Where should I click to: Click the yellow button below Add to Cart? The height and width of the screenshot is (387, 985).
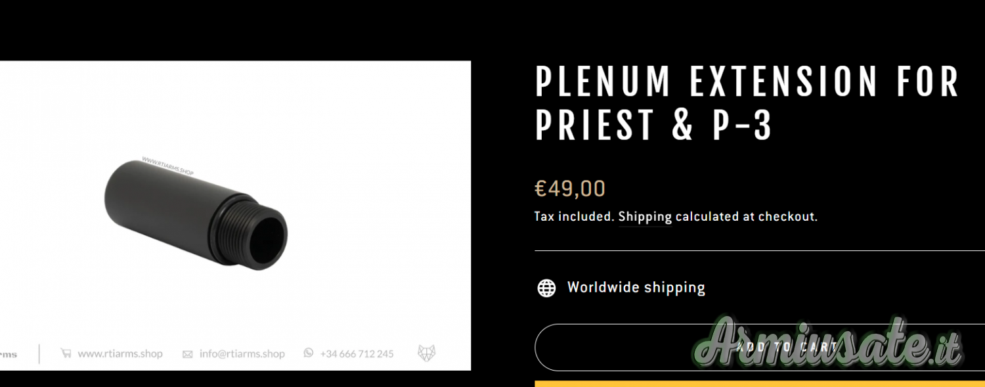759,383
